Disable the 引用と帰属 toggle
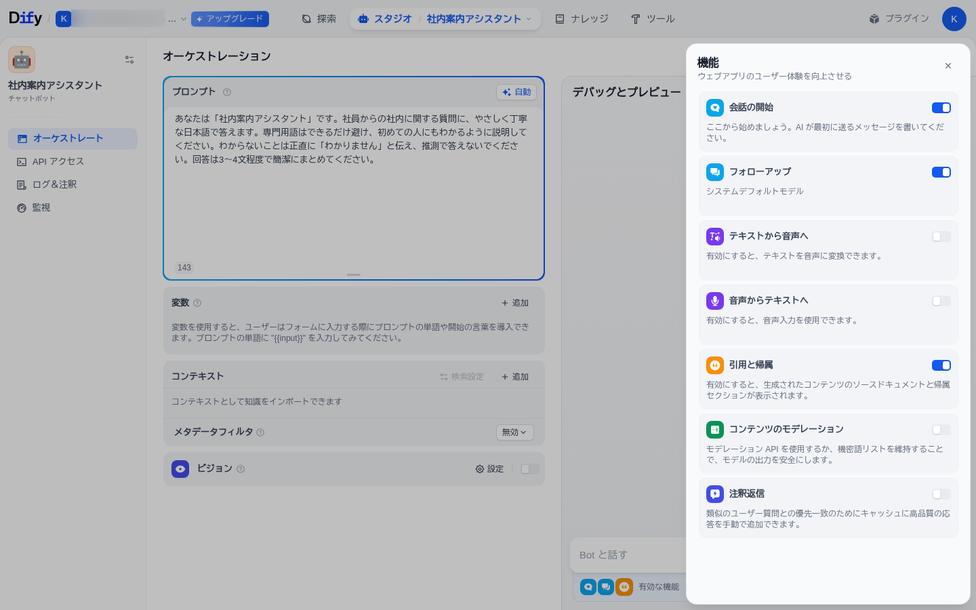976x610 pixels. point(941,365)
